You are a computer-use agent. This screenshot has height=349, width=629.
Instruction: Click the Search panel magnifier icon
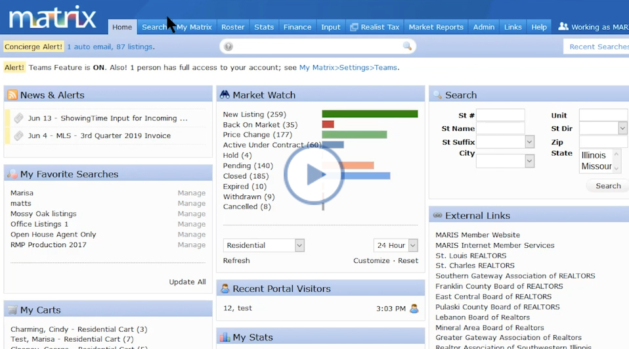coord(438,95)
